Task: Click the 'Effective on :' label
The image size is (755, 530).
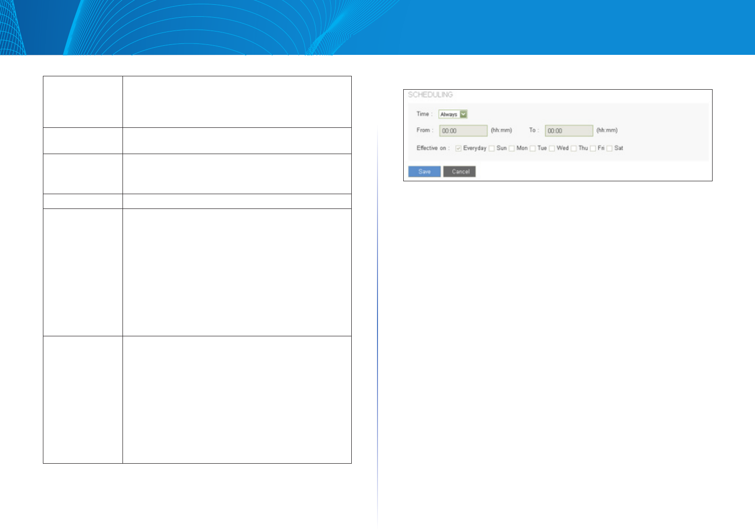Action: (x=433, y=148)
